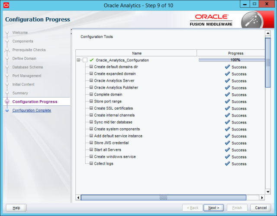Click the vertical scrollbar thumb
Image resolution: width=277 pixels, height=216 pixels.
coord(268,62)
